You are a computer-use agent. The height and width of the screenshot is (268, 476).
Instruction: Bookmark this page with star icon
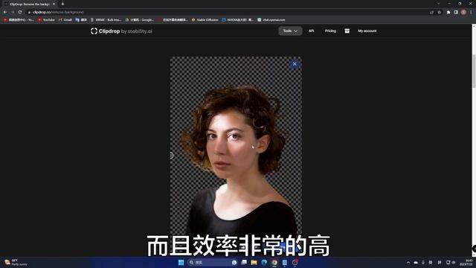click(440, 12)
